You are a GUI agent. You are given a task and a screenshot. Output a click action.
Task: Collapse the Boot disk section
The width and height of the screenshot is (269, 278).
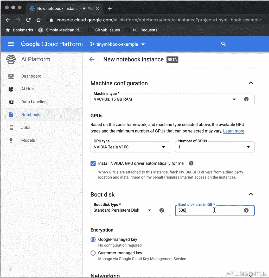[x=251, y=194]
